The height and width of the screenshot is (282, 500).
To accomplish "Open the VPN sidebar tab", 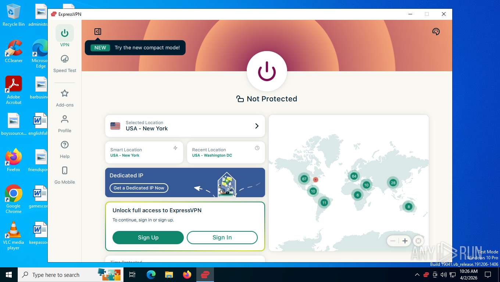I will (x=65, y=36).
